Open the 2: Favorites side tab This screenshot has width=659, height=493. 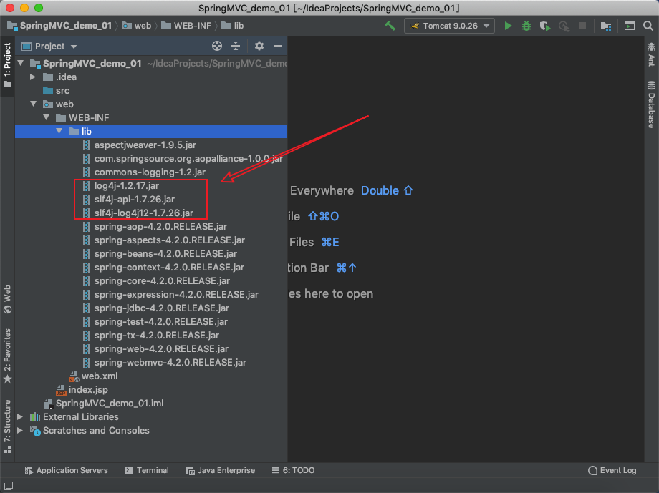7,356
